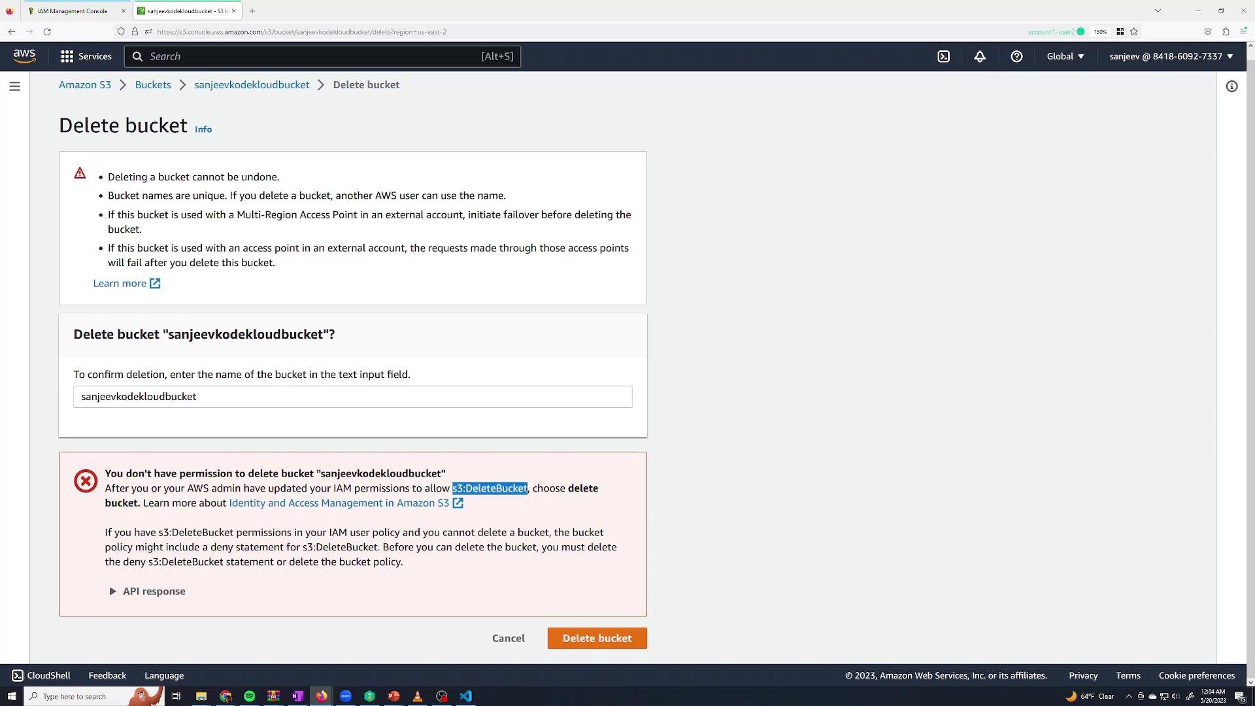The image size is (1255, 706).
Task: Click the orange Delete bucket button
Action: 597,639
